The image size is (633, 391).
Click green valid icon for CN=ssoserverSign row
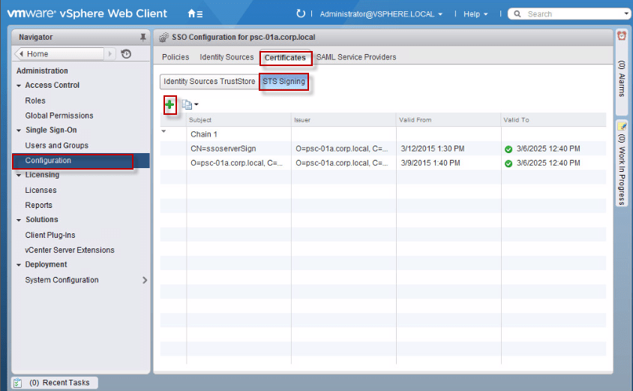[x=508, y=149]
